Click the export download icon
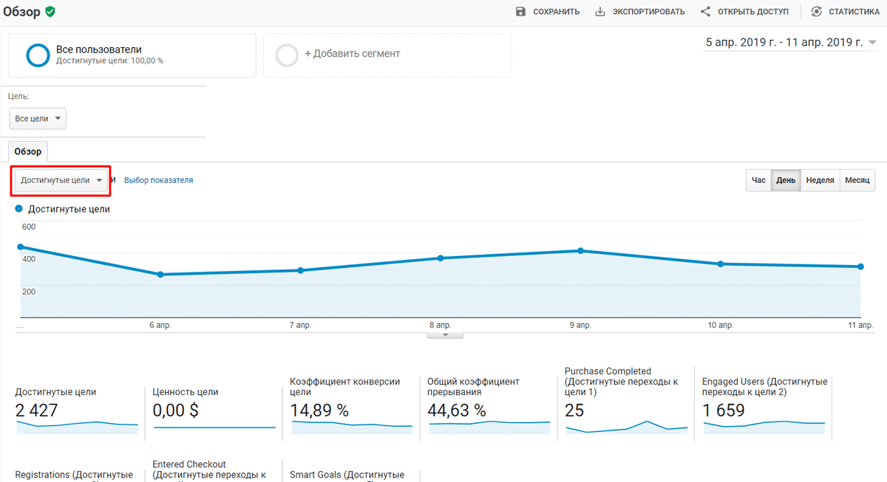 coord(600,12)
